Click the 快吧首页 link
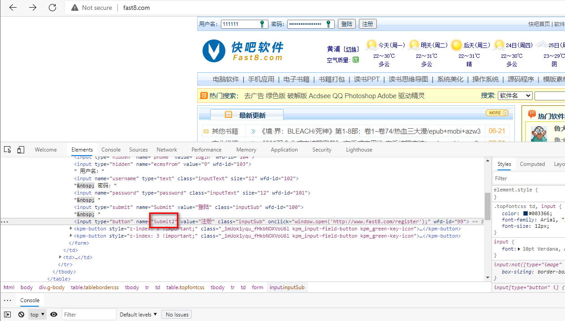The height and width of the screenshot is (321, 565). click(539, 24)
